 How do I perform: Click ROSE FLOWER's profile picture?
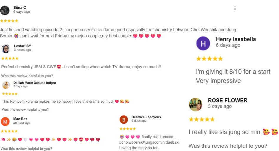195,104
